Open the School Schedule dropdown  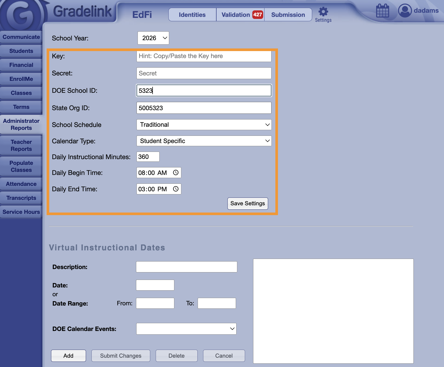tap(204, 125)
